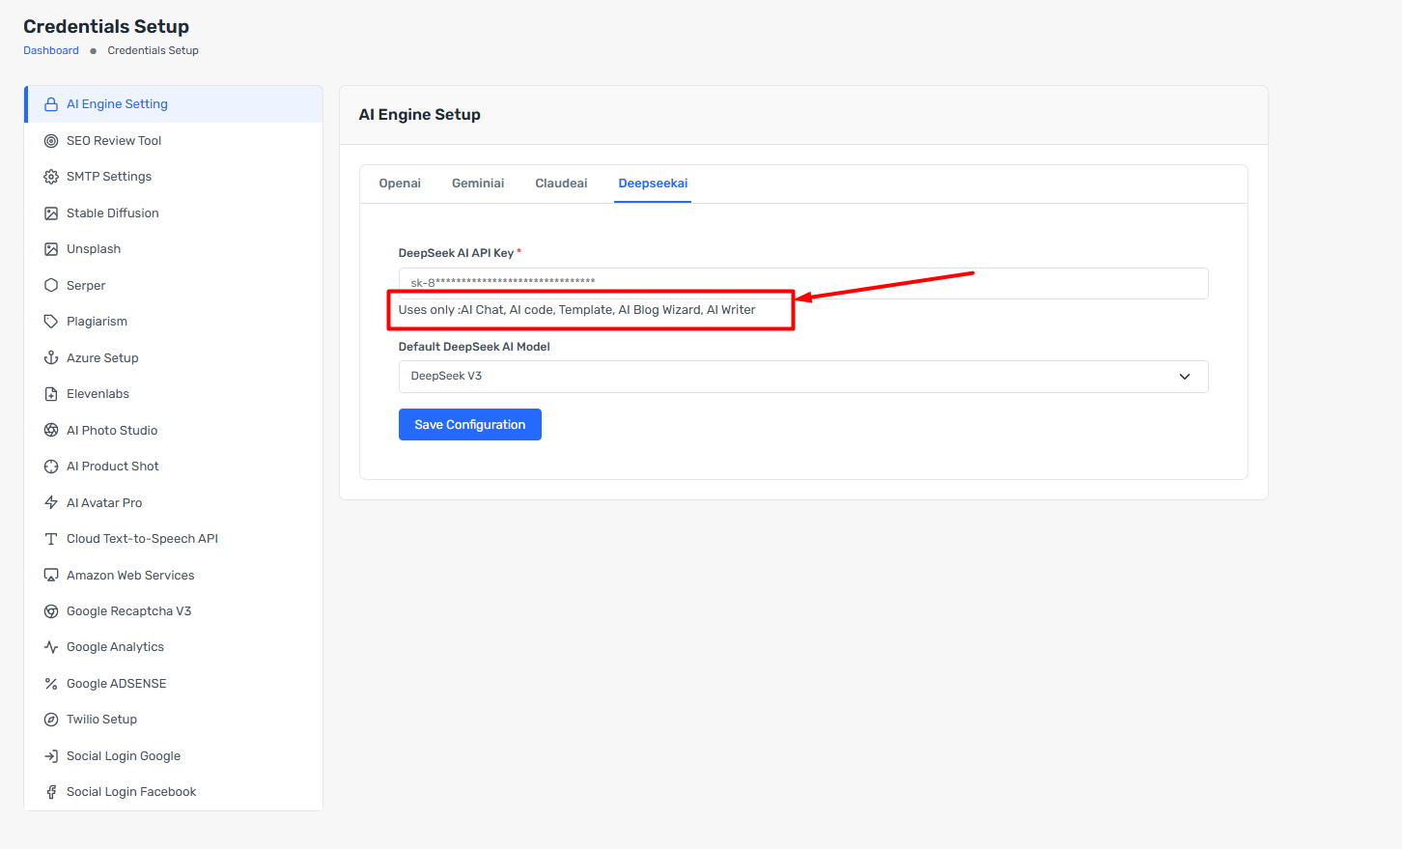
Task: Click the 'Credentials Setup' page title
Action: 106,26
